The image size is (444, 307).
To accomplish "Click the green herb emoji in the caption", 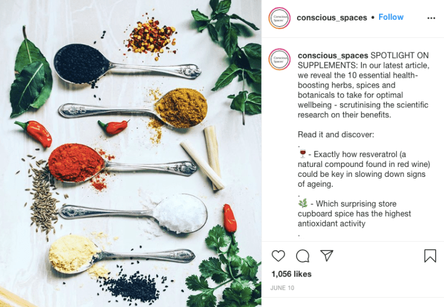I will 302,203.
